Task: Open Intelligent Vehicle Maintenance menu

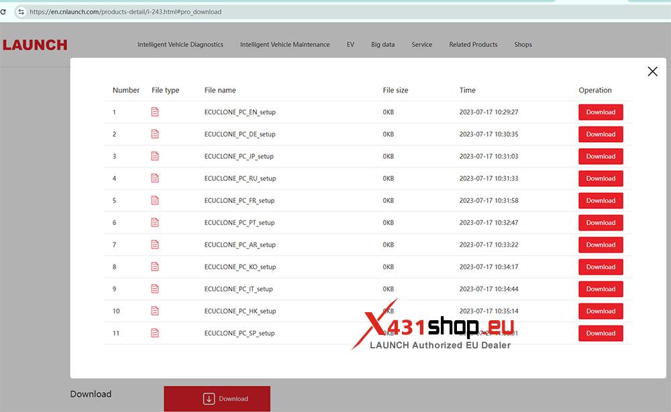Action: coord(285,44)
